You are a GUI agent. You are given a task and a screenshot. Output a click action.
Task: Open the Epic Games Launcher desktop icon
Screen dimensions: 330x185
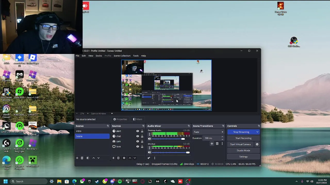click(x=6, y=94)
